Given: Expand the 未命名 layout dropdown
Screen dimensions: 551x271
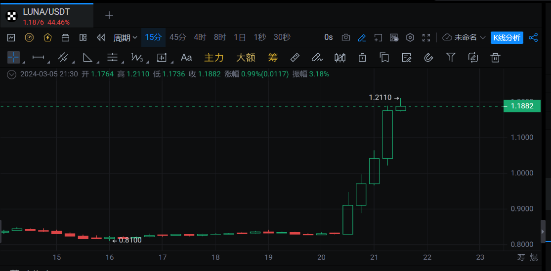Looking at the screenshot, I should pyautogui.click(x=464, y=37).
